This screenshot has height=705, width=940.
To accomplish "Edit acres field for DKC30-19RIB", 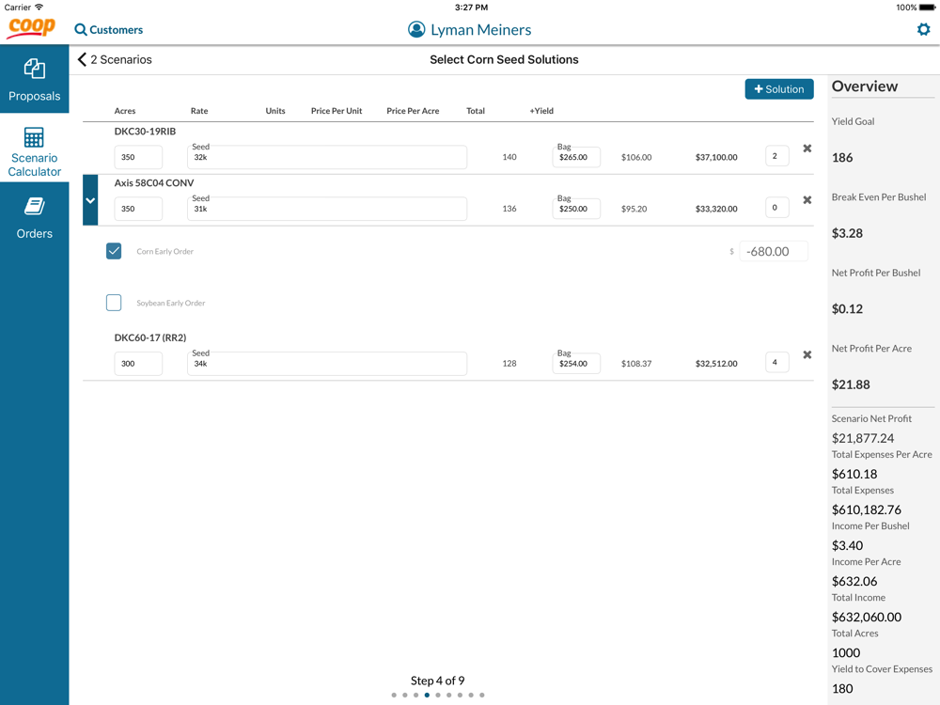I will coord(138,157).
